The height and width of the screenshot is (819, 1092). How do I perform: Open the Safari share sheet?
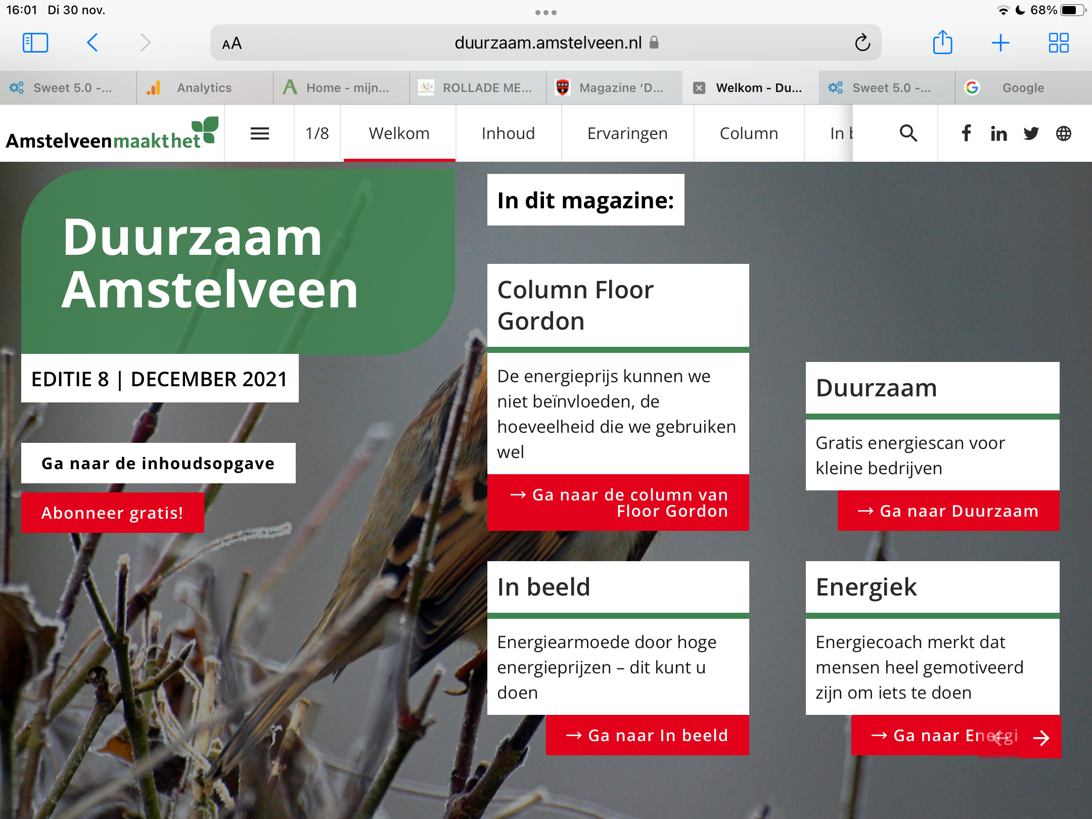click(x=942, y=42)
